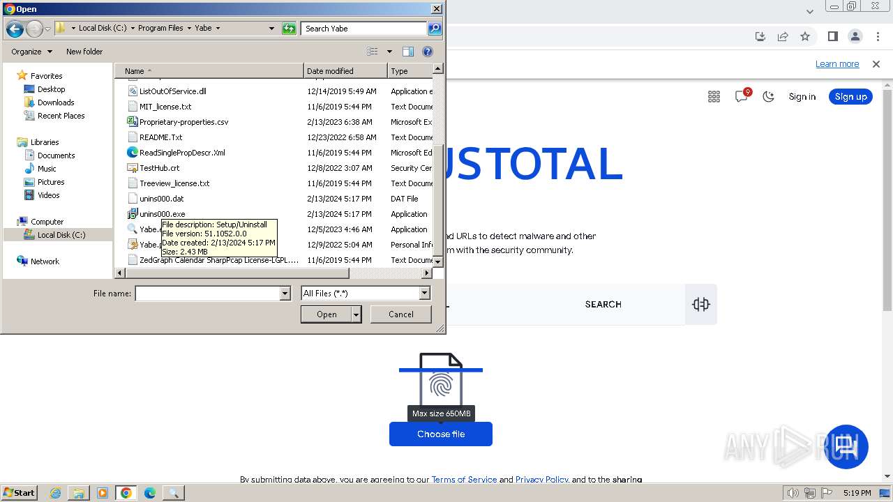Open the apps grid icon on VirusTotal
Screen dimensions: 893x502
tap(714, 97)
